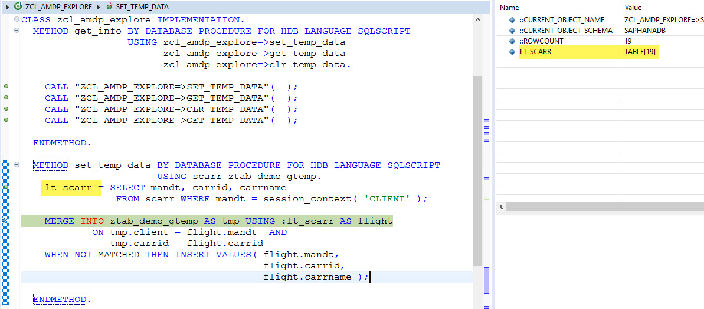The height and width of the screenshot is (309, 704).
Task: Click the current instruction pointer arrow at MERGE line
Action: coord(5,221)
